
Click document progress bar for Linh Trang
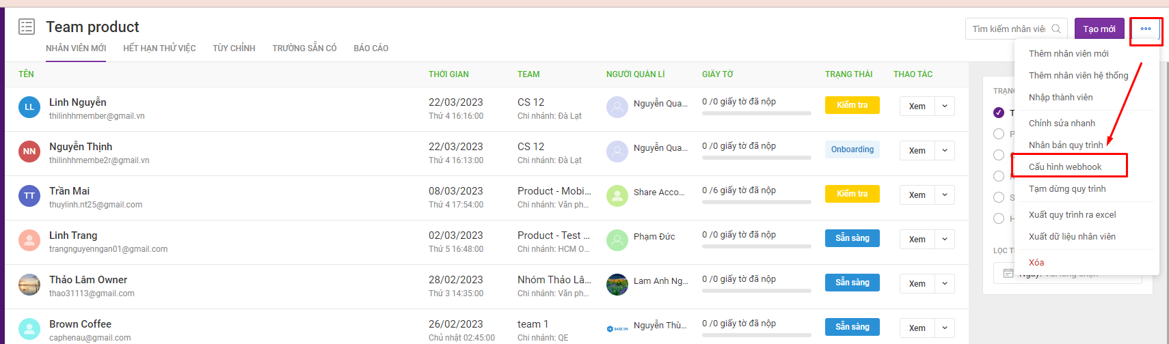[x=757, y=246]
